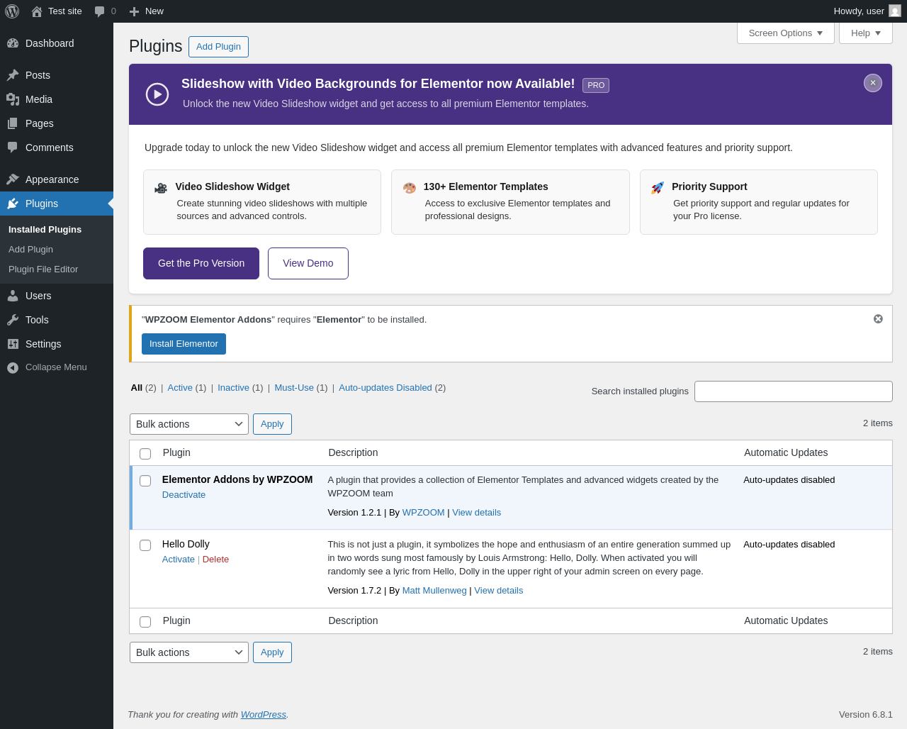This screenshot has height=729, width=907.
Task: Click the Tools wrench icon
Action: (x=13, y=320)
